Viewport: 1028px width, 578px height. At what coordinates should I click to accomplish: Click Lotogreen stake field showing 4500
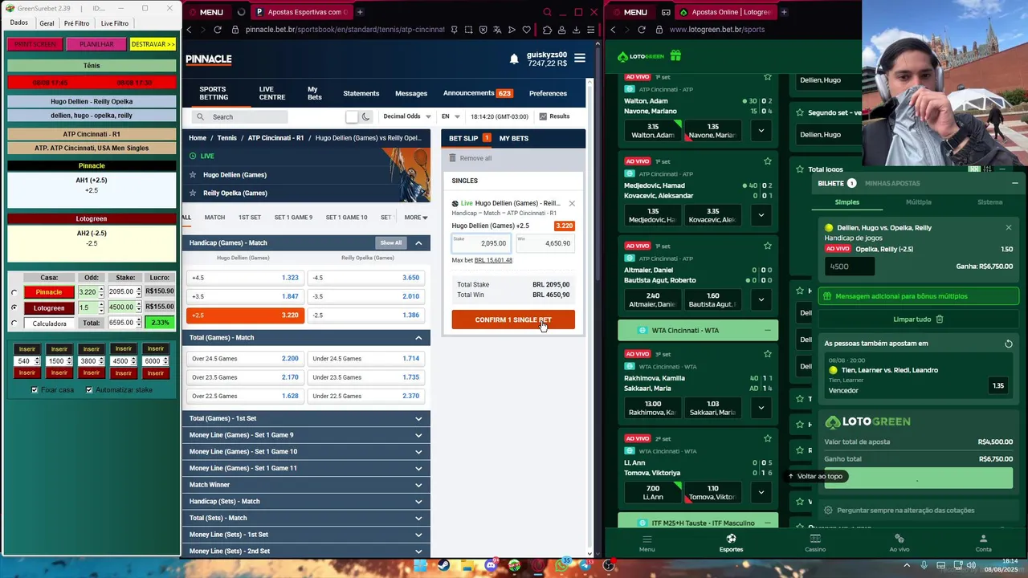tap(850, 267)
